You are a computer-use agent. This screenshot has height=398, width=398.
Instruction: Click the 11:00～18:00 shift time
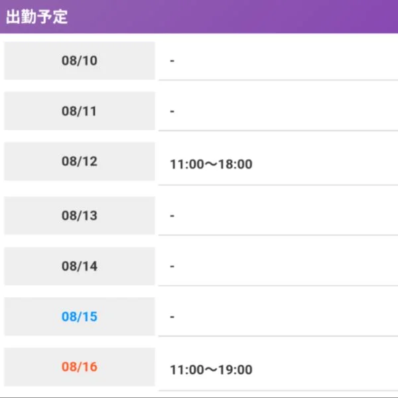(x=211, y=165)
